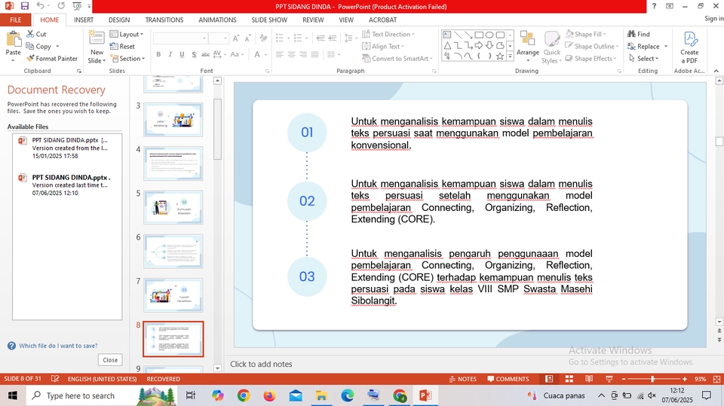Close the Document Recovery pane
The width and height of the screenshot is (724, 406).
tap(110, 360)
